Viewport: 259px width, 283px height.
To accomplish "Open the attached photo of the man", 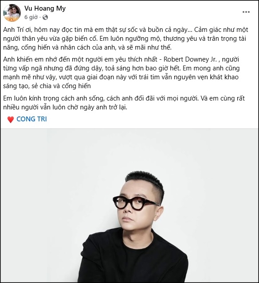I will [129, 205].
